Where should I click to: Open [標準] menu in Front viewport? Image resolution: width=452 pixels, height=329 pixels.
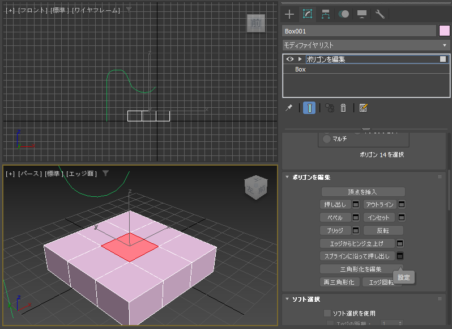(59, 10)
